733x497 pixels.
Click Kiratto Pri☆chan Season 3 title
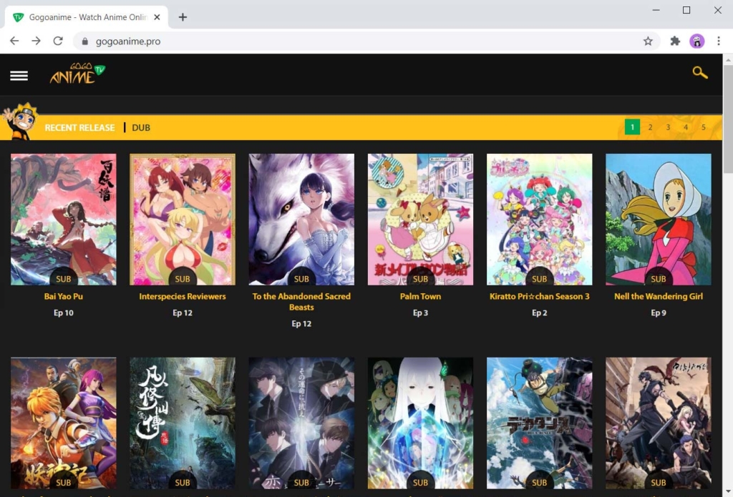(540, 296)
